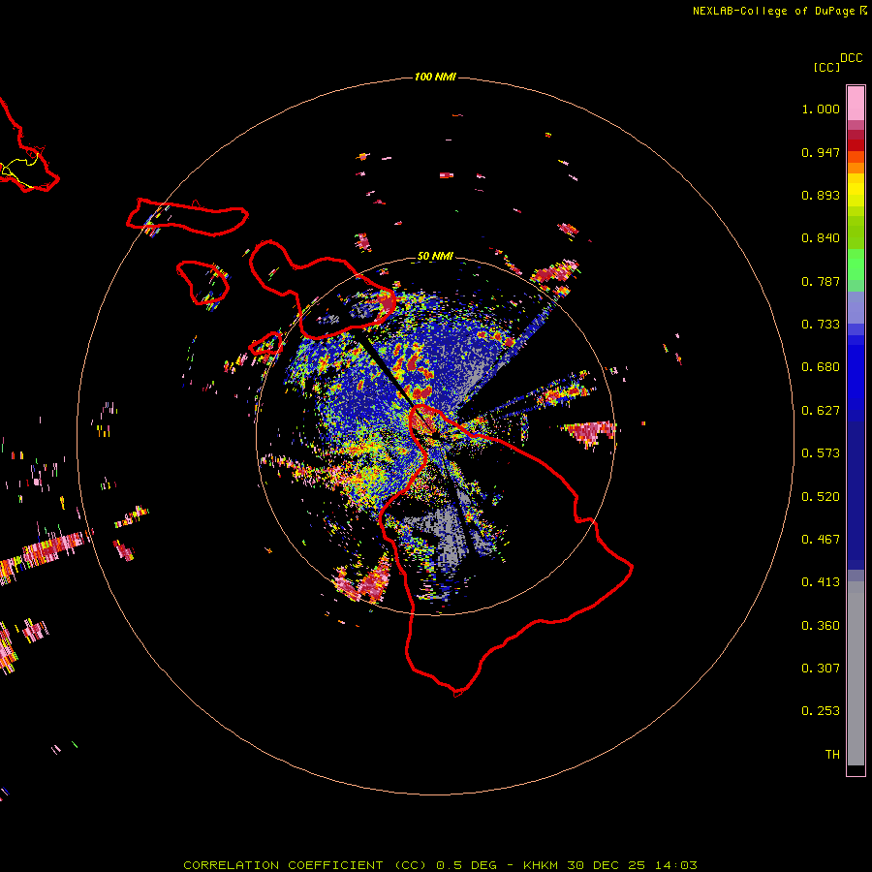Screen dimensions: 872x872
Task: Click the 0.253 scale value
Action: [x=821, y=711]
